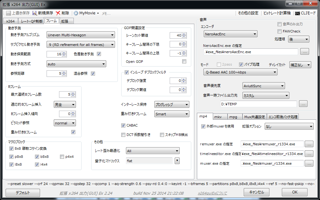The height and width of the screenshot is (200, 320).
Task: Browse for muxer.exe file
Action: coord(309,163)
